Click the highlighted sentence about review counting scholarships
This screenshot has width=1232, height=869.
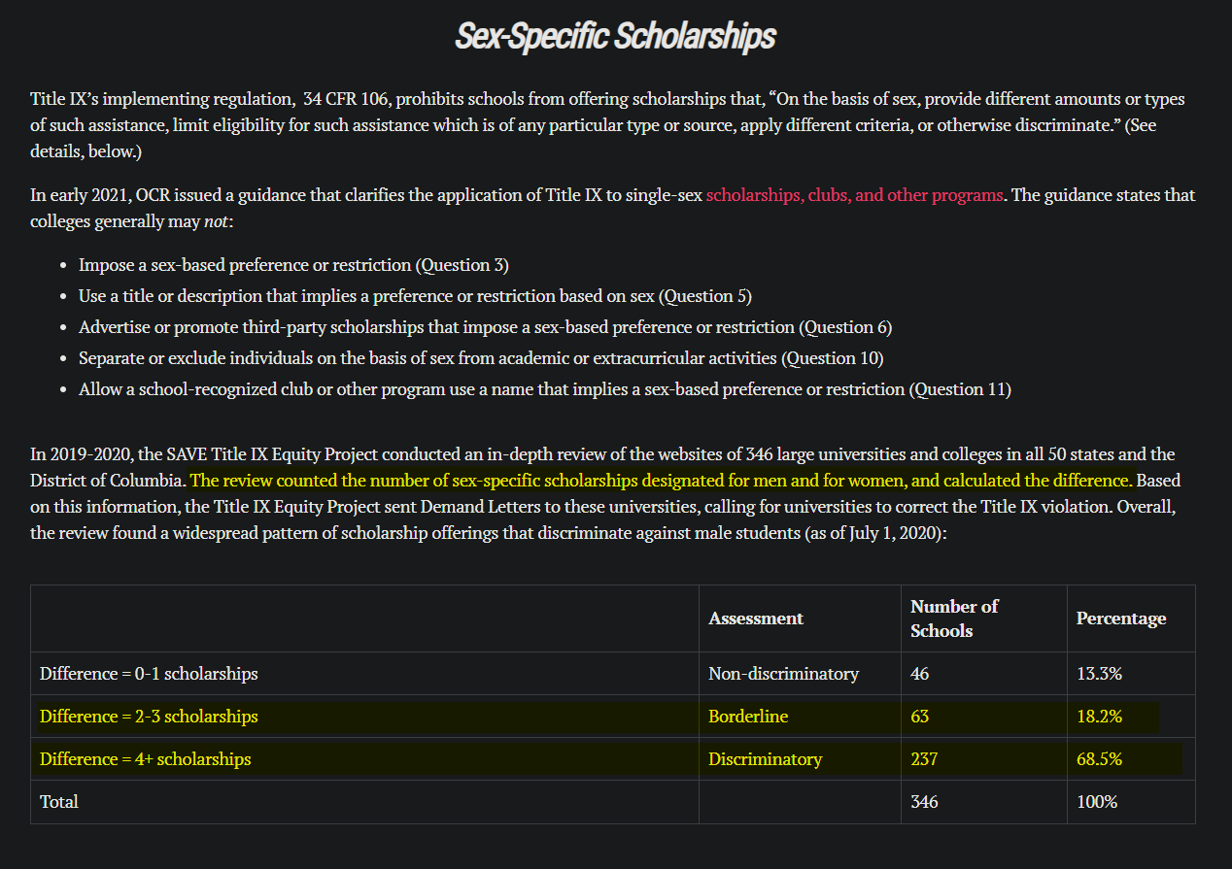[661, 481]
